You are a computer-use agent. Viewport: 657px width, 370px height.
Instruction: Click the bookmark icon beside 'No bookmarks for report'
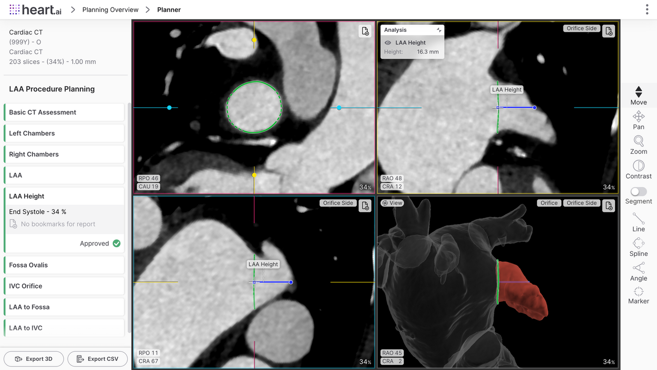(x=13, y=224)
